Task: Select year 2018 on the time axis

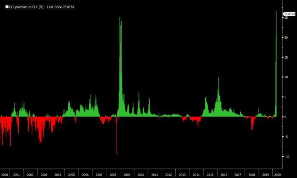Action: click(x=251, y=175)
